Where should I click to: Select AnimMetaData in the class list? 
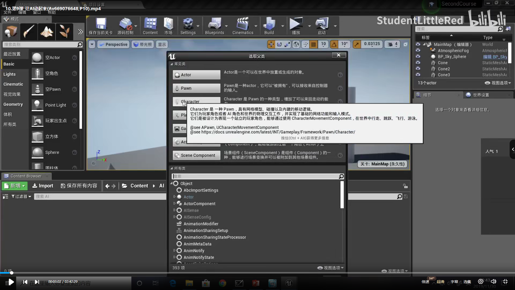[x=197, y=244]
